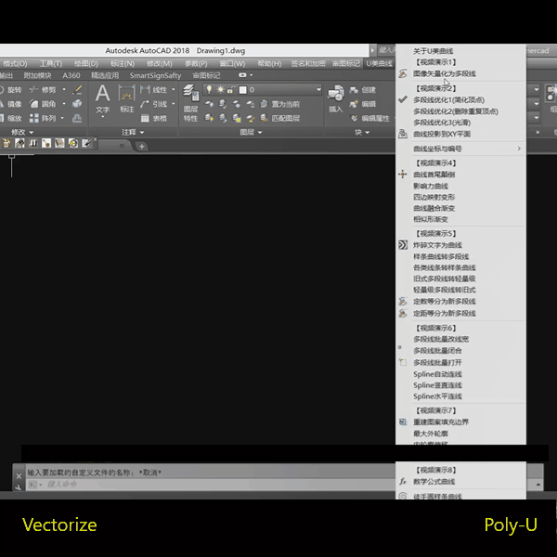Click 匹配图层 match layer button
This screenshot has height=557, width=557.
(280, 118)
